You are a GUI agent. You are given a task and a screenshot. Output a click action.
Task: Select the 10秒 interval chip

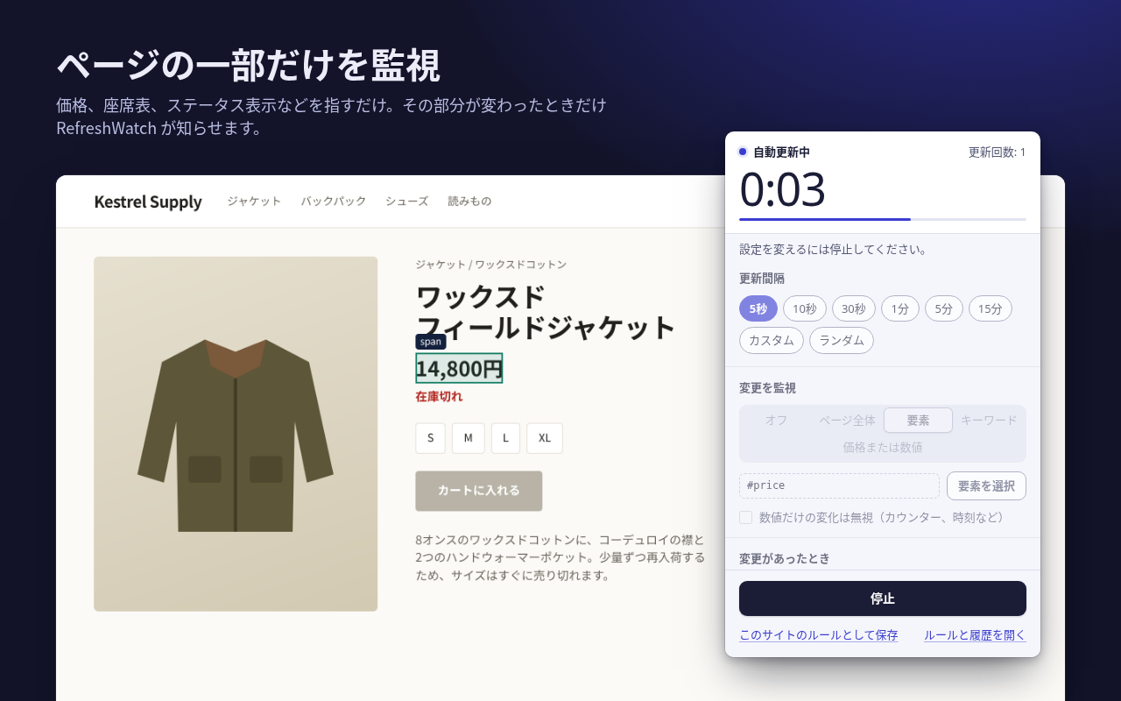point(805,308)
